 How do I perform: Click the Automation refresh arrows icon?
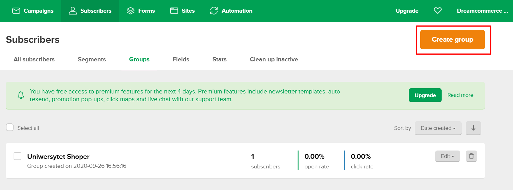214,11
